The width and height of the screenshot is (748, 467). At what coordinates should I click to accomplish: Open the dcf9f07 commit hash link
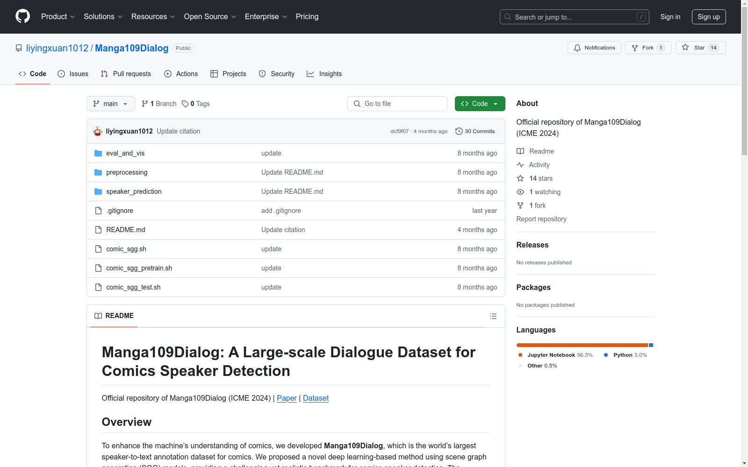pyautogui.click(x=400, y=131)
